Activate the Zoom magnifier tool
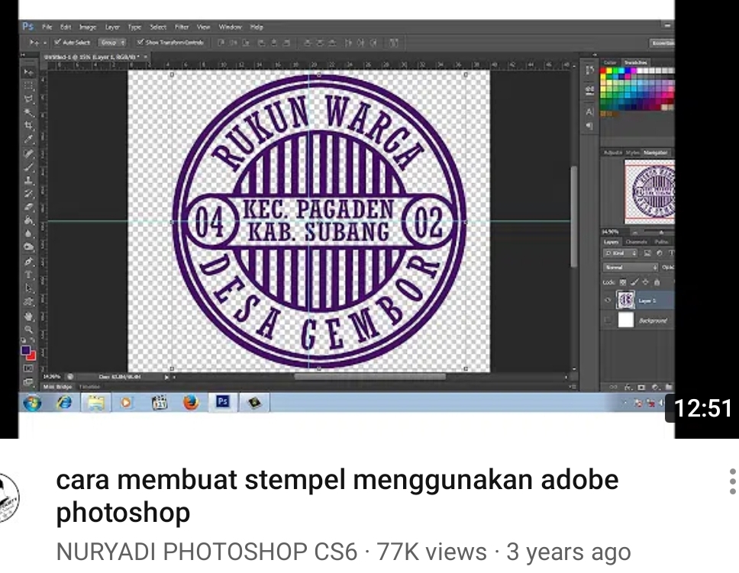 tap(29, 330)
